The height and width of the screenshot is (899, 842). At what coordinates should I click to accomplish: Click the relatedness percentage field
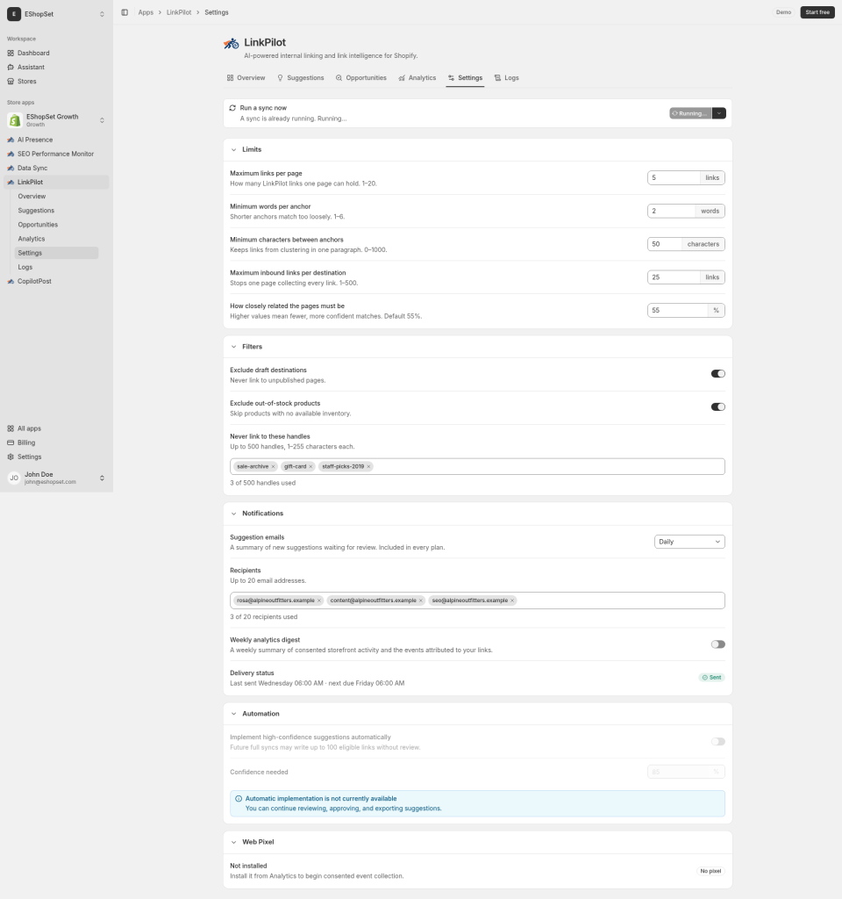pyautogui.click(x=678, y=311)
